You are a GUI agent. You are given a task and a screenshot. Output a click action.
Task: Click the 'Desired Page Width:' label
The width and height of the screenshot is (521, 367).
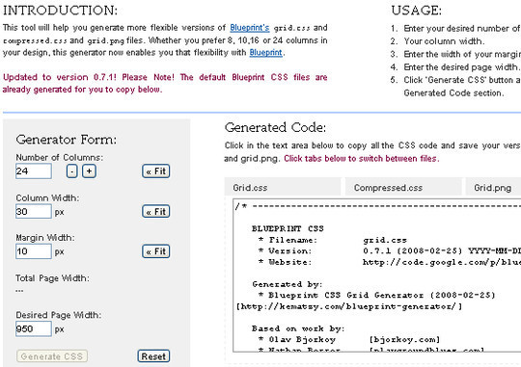(59, 315)
